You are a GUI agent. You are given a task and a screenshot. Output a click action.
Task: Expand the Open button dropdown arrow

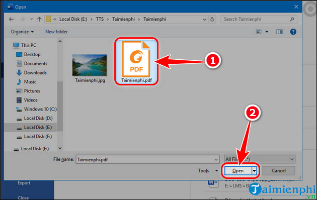pos(254,171)
